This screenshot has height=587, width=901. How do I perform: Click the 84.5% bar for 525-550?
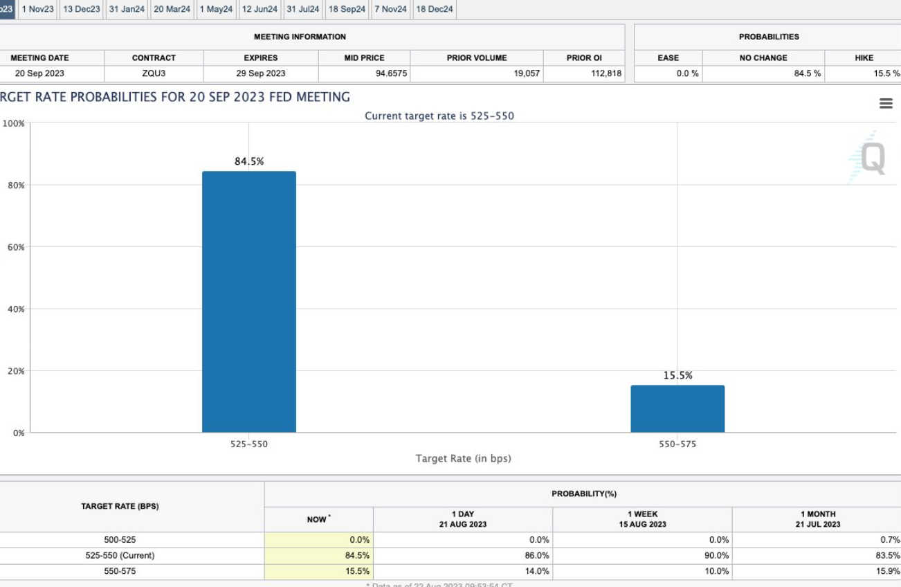(x=248, y=302)
